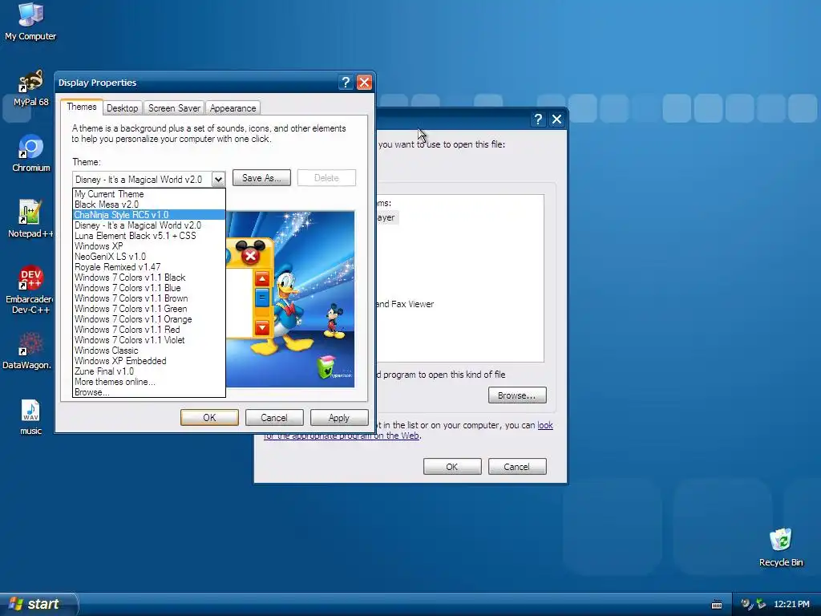Open Chromium desktop shortcut

pos(30,153)
